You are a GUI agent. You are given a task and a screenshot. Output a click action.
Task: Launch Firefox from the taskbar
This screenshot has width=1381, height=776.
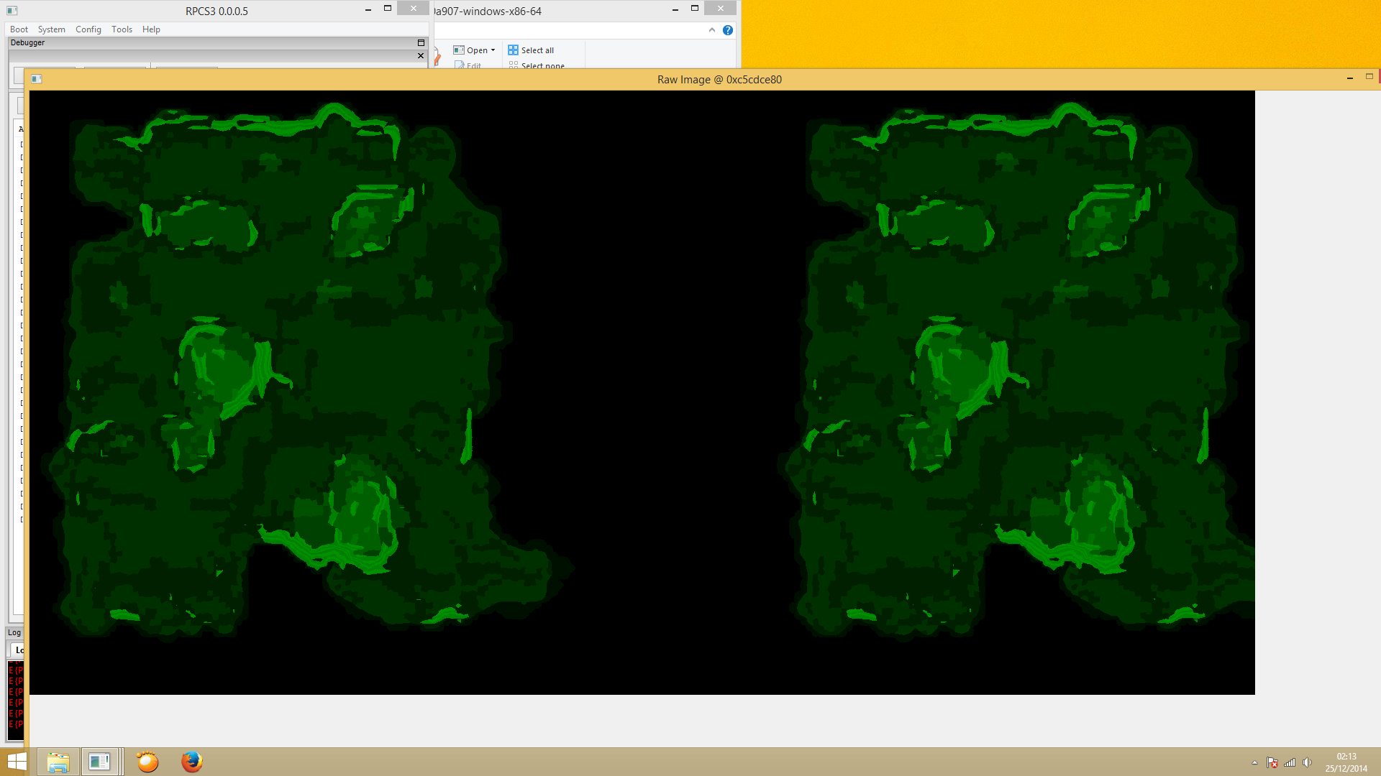click(x=191, y=762)
